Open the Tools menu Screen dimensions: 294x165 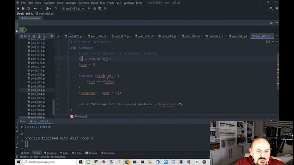pyautogui.click(x=110, y=3)
